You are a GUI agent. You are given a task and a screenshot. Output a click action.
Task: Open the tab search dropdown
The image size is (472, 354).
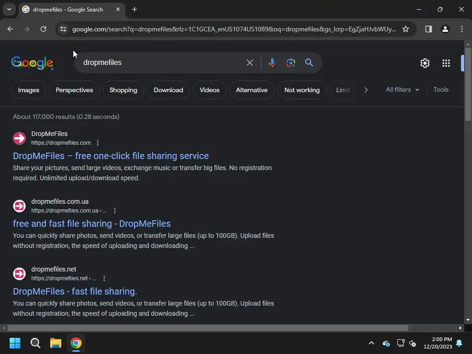tap(9, 9)
